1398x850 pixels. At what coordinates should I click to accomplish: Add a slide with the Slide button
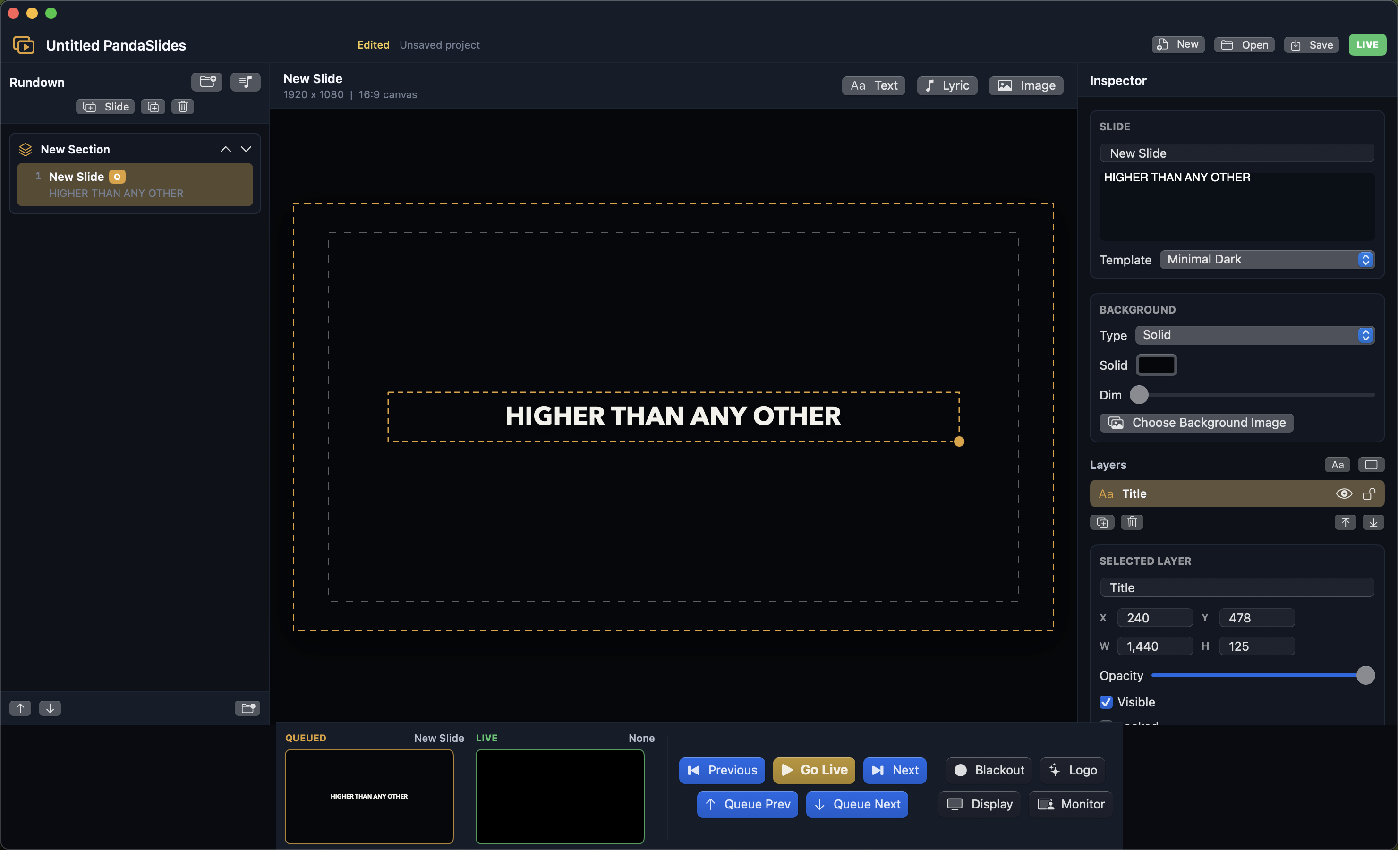105,107
